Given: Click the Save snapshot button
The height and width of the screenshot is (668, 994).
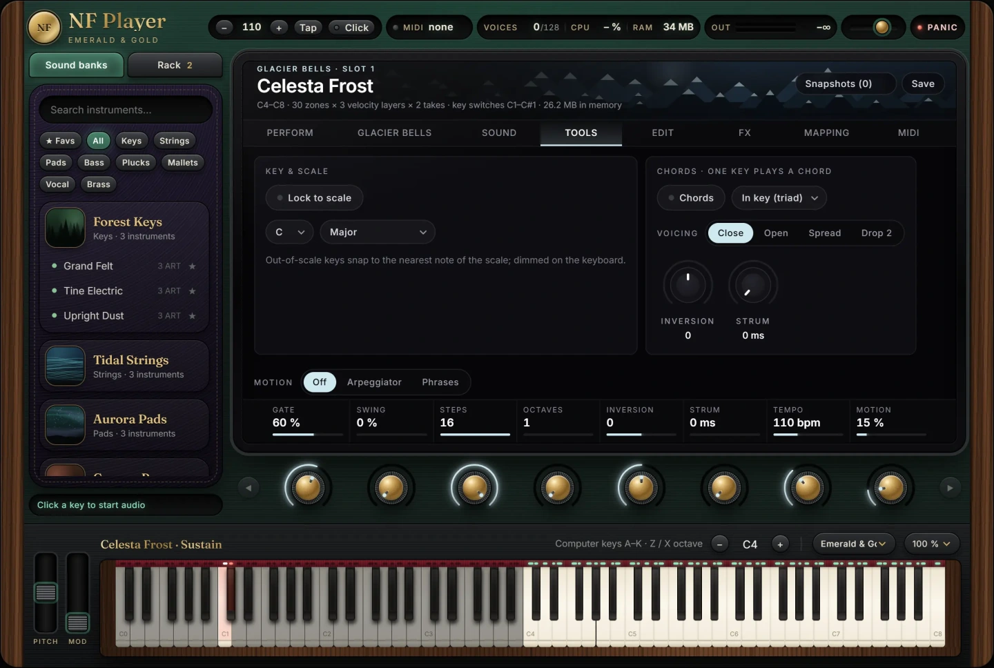Looking at the screenshot, I should coord(922,84).
